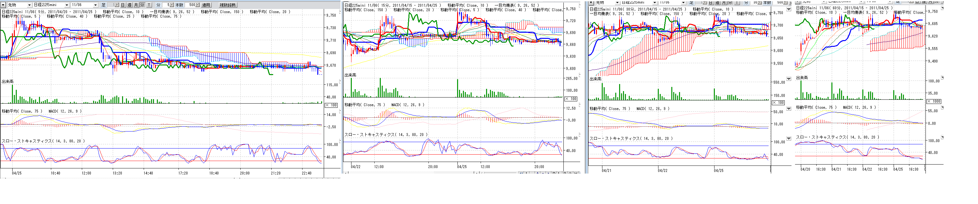Select the 週 (weekly) timeframe button
Image resolution: width=978 pixels, height=204 pixels.
(129, 5)
